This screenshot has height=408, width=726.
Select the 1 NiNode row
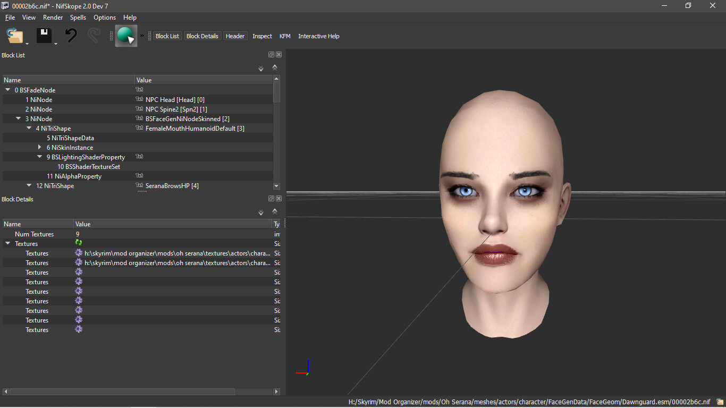pos(138,99)
